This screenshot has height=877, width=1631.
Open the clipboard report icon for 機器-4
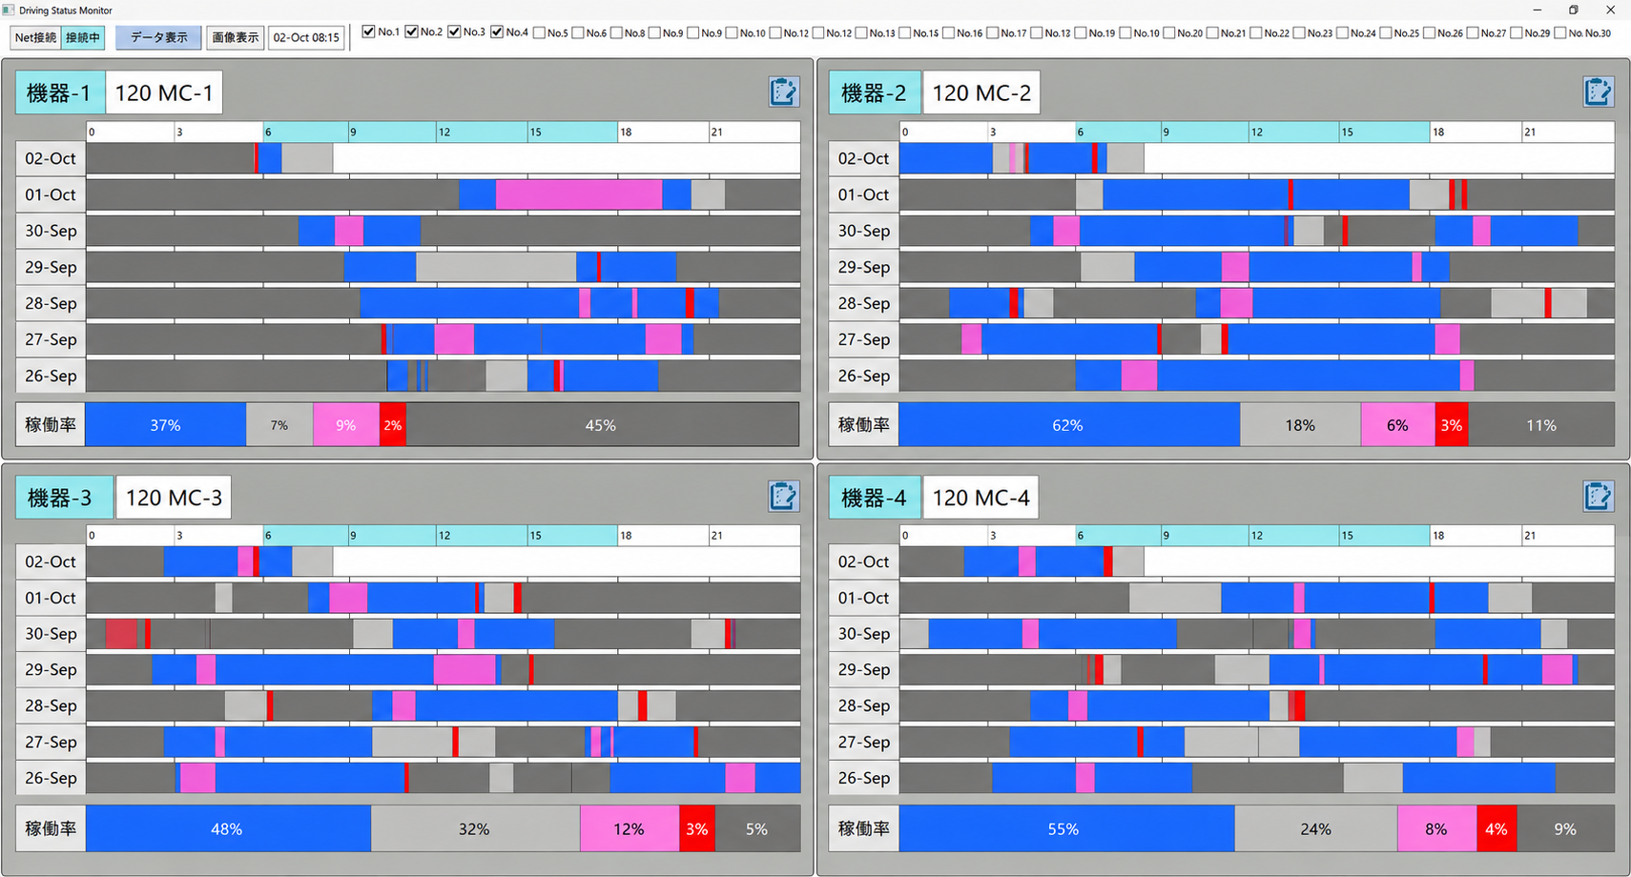tap(1598, 496)
